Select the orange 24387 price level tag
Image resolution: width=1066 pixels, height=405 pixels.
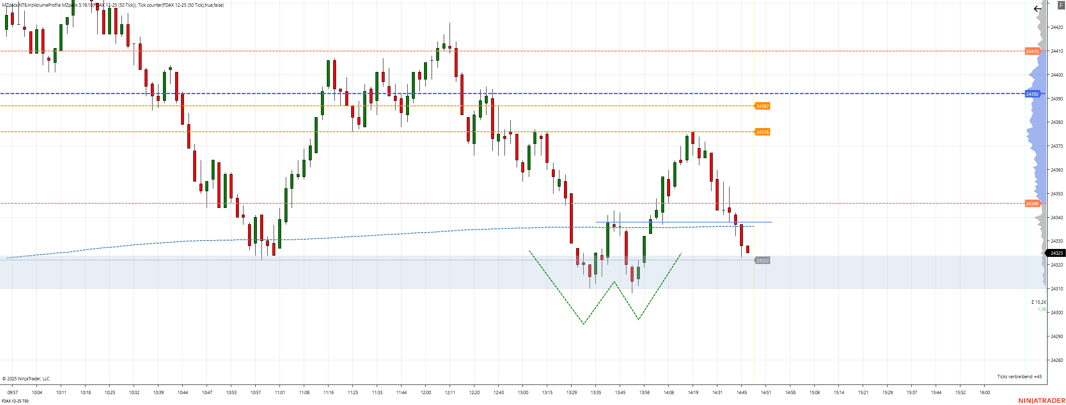(762, 106)
